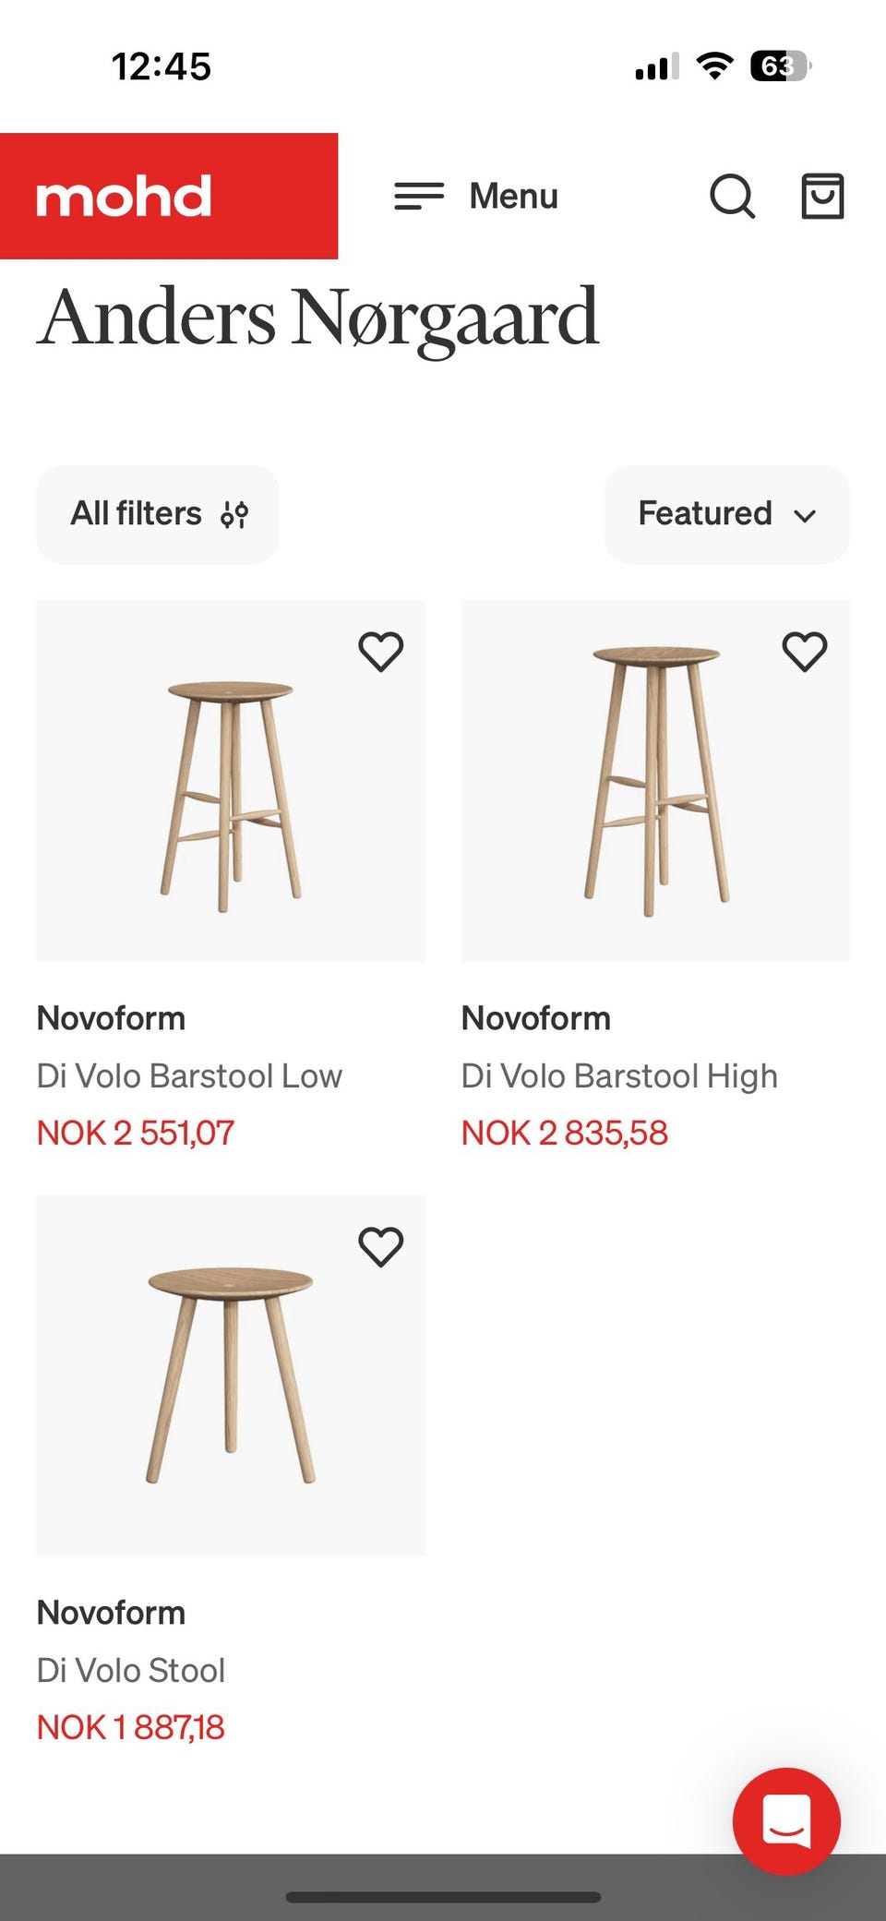Image resolution: width=886 pixels, height=1921 pixels.
Task: Tap the battery indicator in status bar
Action: (x=780, y=66)
